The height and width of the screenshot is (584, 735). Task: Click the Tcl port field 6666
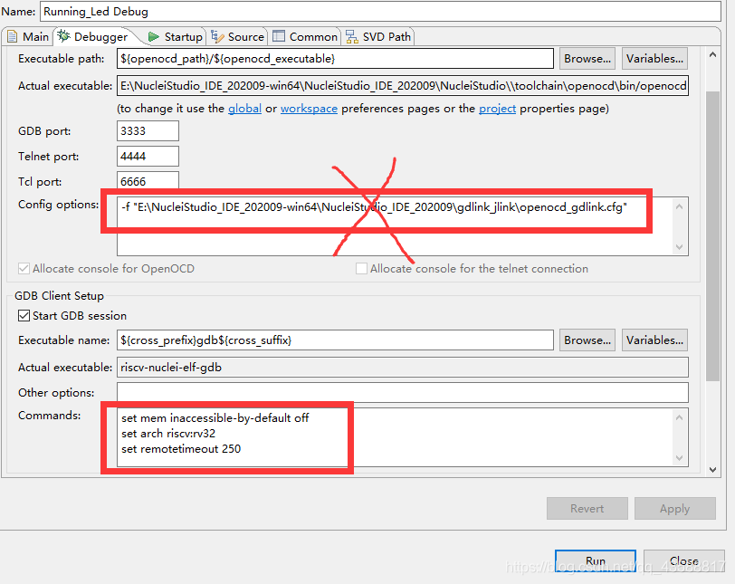[x=148, y=181]
